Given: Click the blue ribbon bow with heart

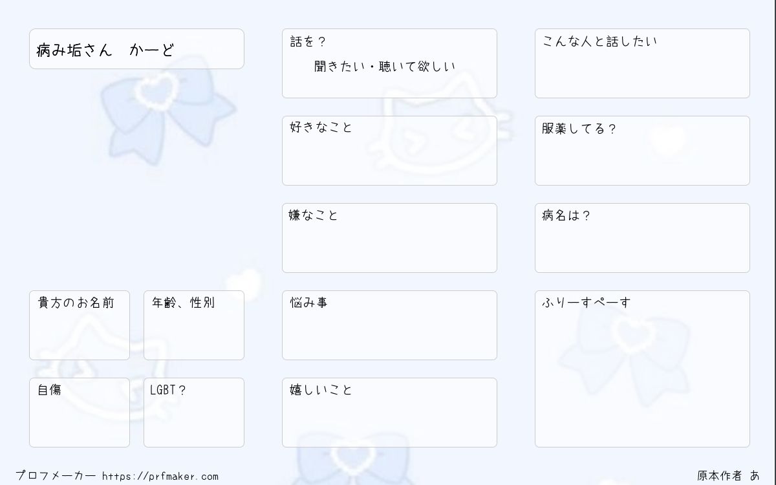Looking at the screenshot, I should (167, 108).
